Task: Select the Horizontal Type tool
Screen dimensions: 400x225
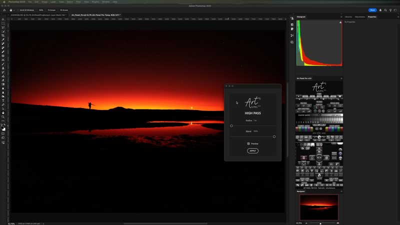Action: 3,100
